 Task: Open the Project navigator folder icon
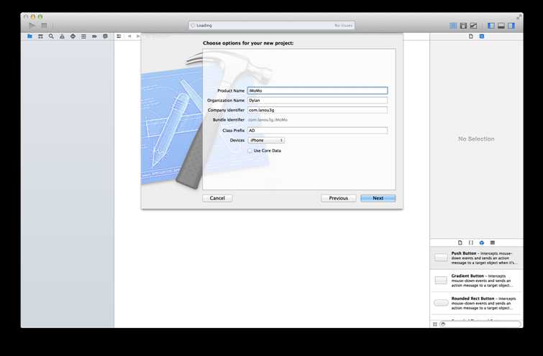pos(29,37)
